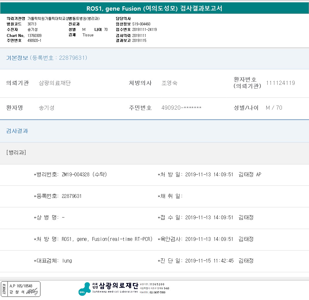309x300 pixels.
Task: Click Chart No. value 13760309
Action: click(34, 35)
